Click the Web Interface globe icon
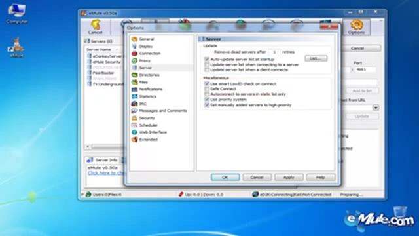419x236 pixels. [134, 132]
